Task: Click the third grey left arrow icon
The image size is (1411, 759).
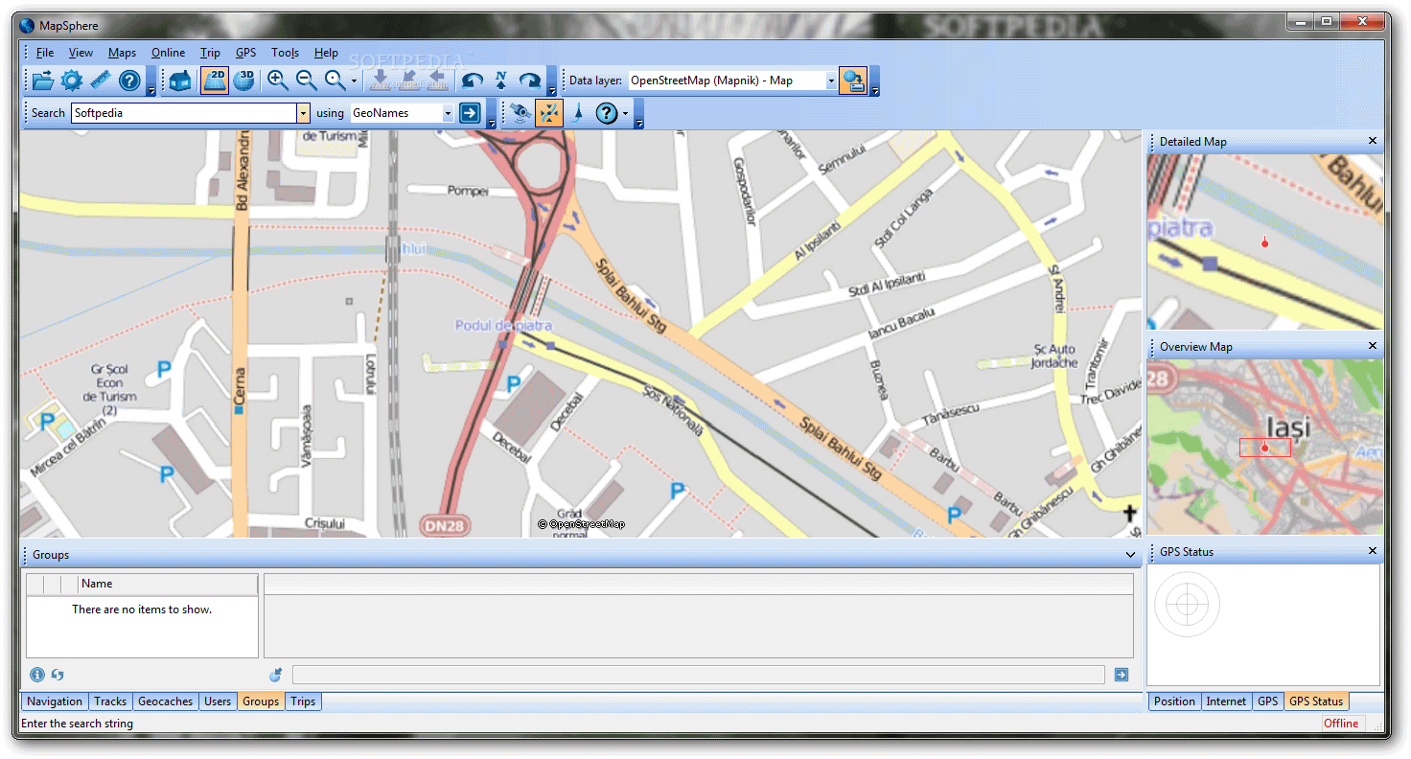Action: pyautogui.click(x=438, y=81)
